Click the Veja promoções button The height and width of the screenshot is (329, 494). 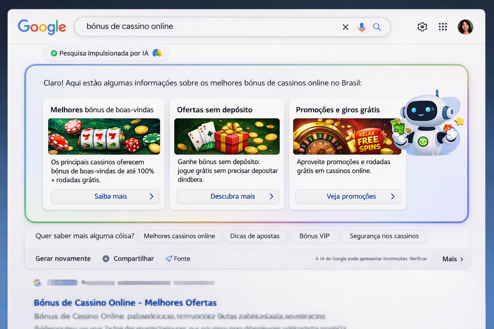click(348, 197)
